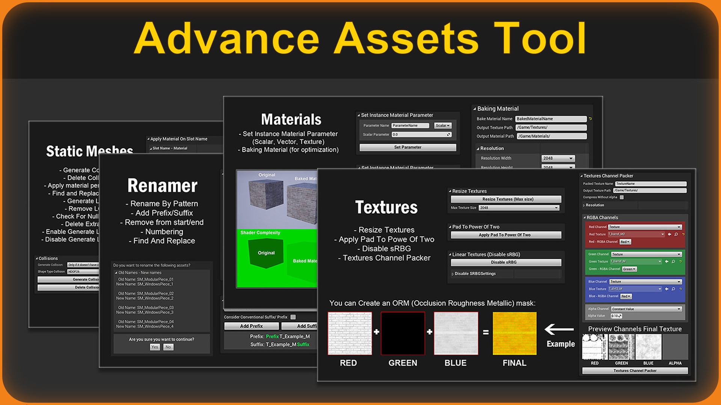Click the Green Texture use-selected arrow icon
This screenshot has height=405, width=721.
pyautogui.click(x=667, y=261)
